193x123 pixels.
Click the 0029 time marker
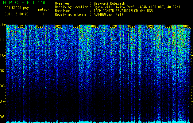click(x=168, y=26)
